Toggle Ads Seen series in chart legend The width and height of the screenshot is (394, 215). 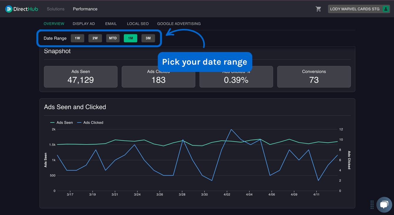[61, 122]
